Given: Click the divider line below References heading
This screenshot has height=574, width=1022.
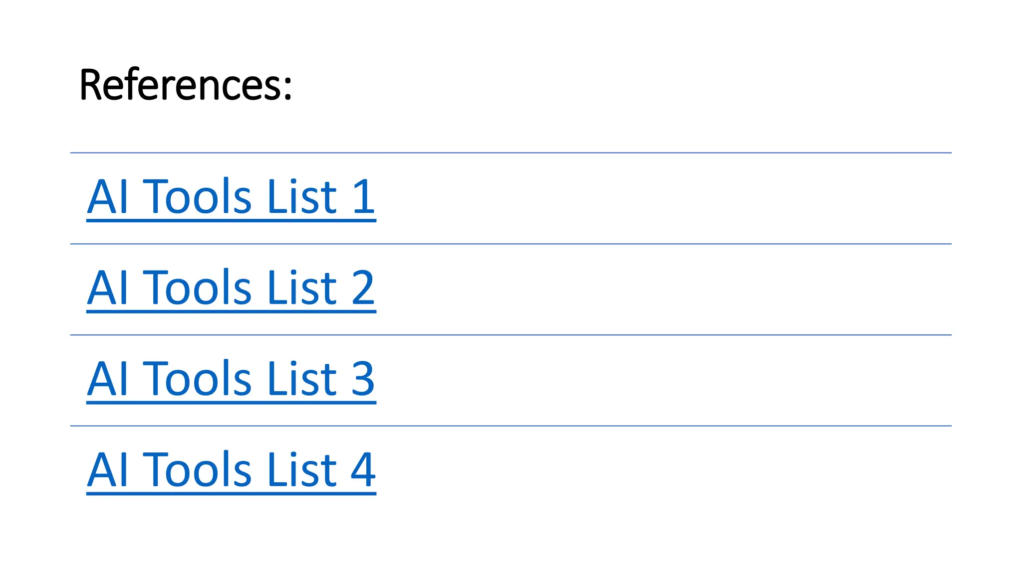Looking at the screenshot, I should [511, 153].
